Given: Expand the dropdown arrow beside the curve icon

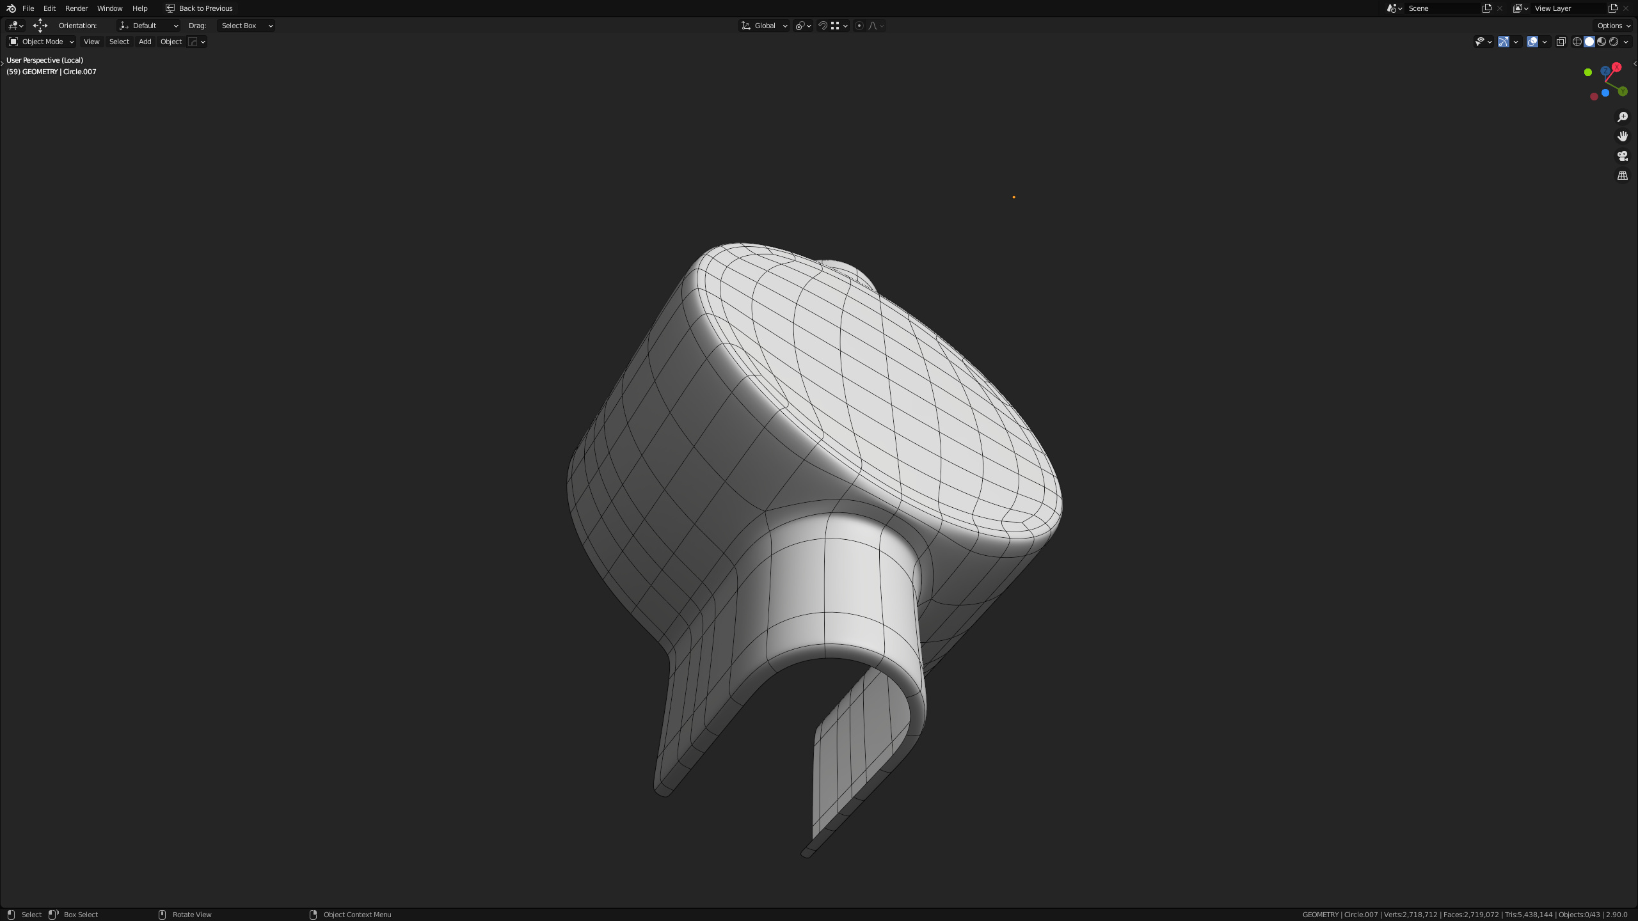Looking at the screenshot, I should click(203, 42).
